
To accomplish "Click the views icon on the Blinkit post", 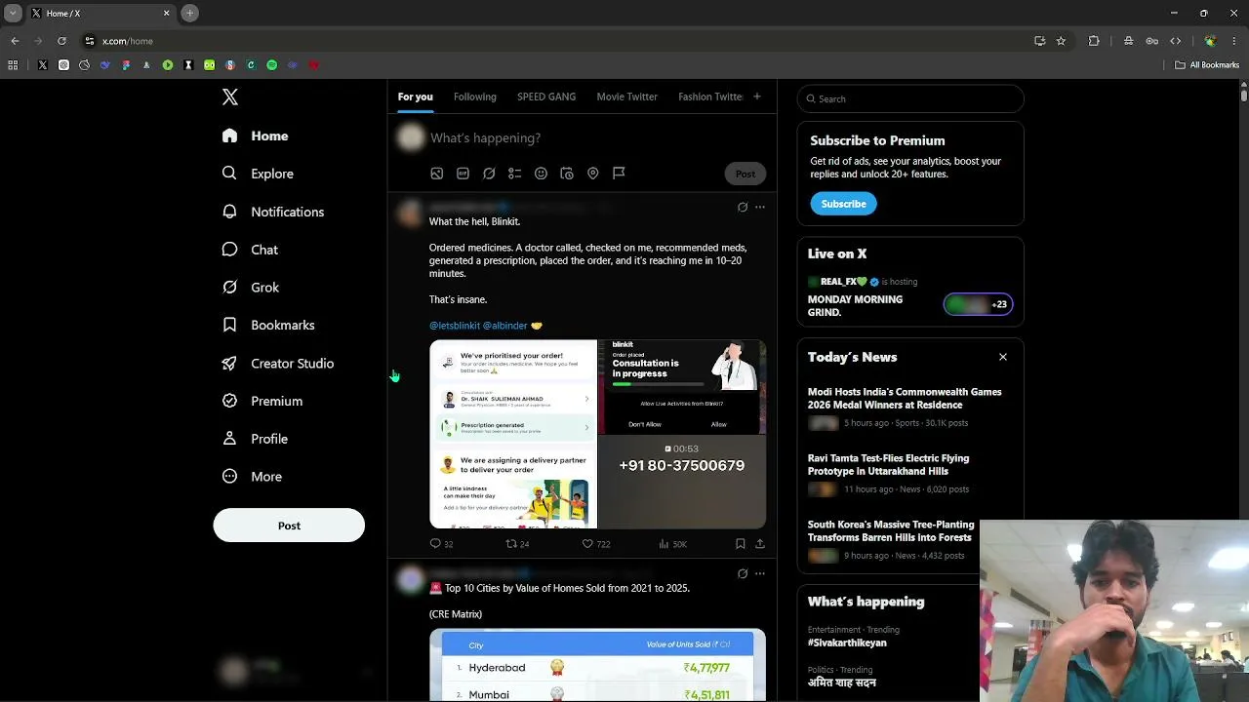I will pos(665,544).
